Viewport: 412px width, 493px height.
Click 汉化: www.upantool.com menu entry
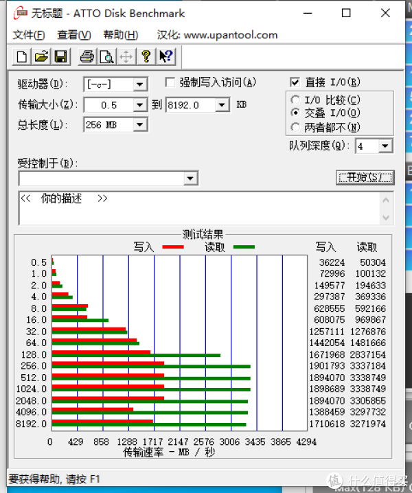(217, 35)
